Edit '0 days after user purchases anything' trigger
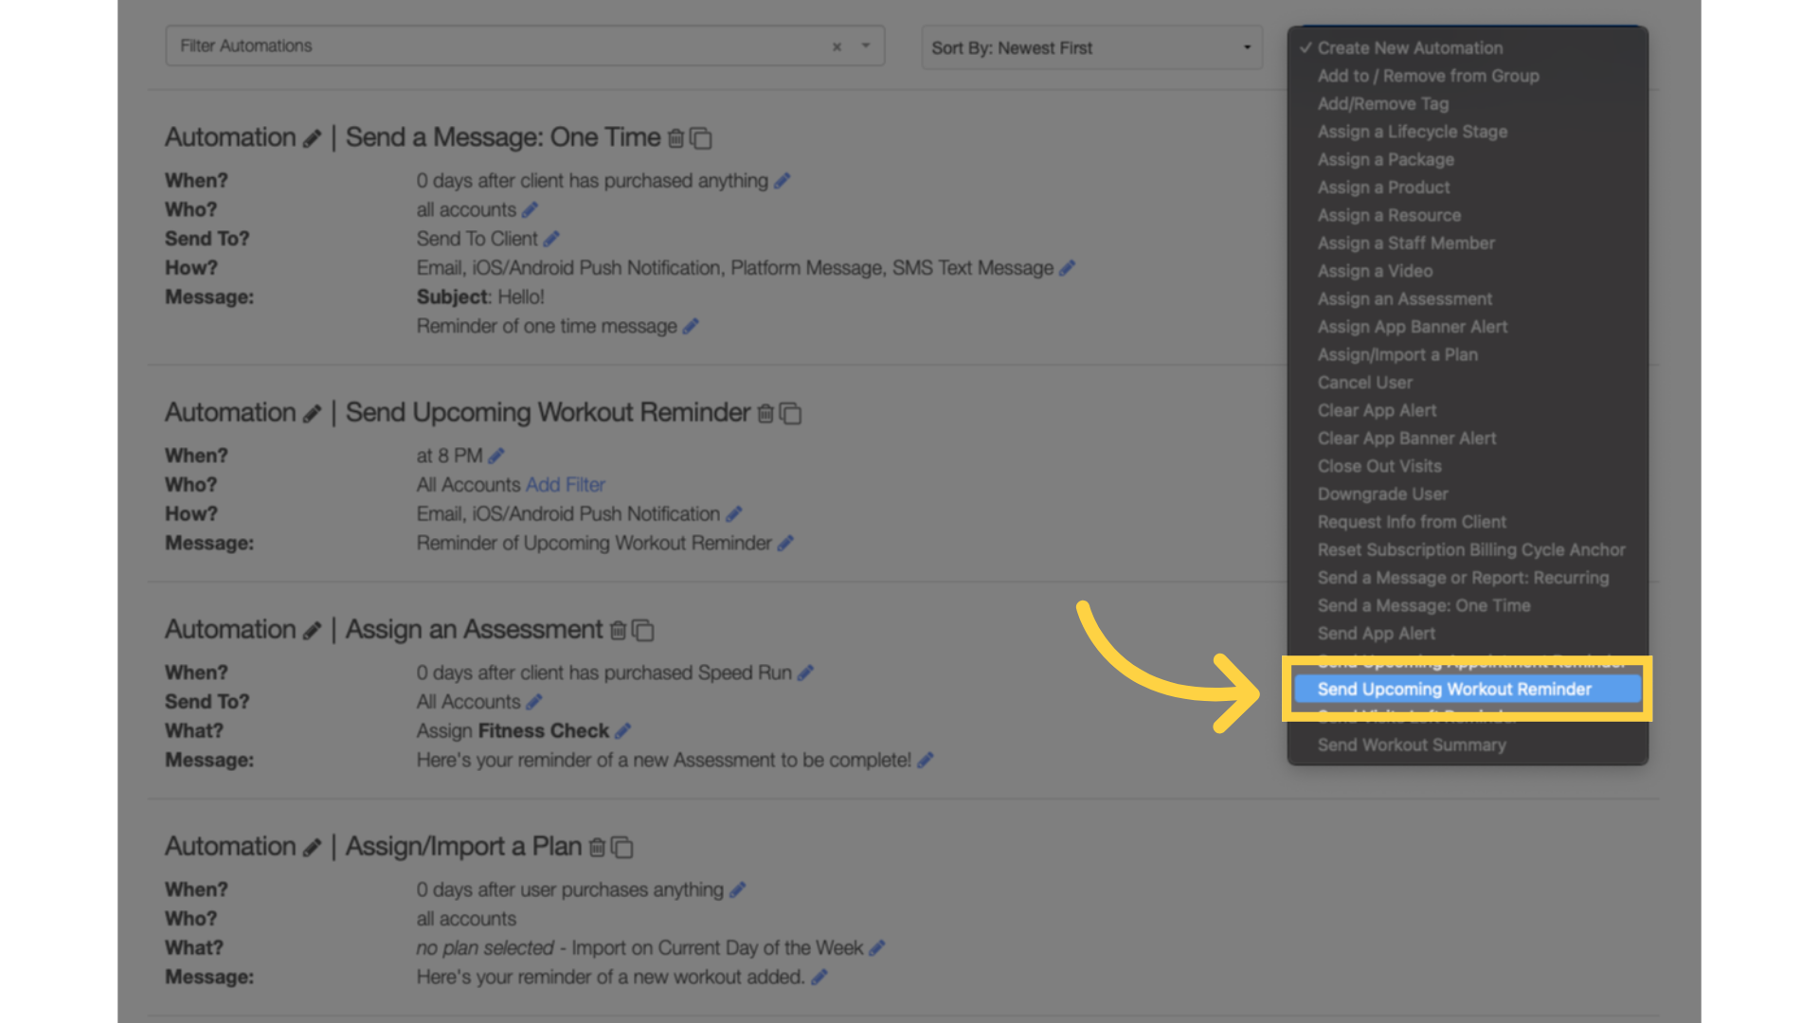The height and width of the screenshot is (1023, 1819). point(738,890)
